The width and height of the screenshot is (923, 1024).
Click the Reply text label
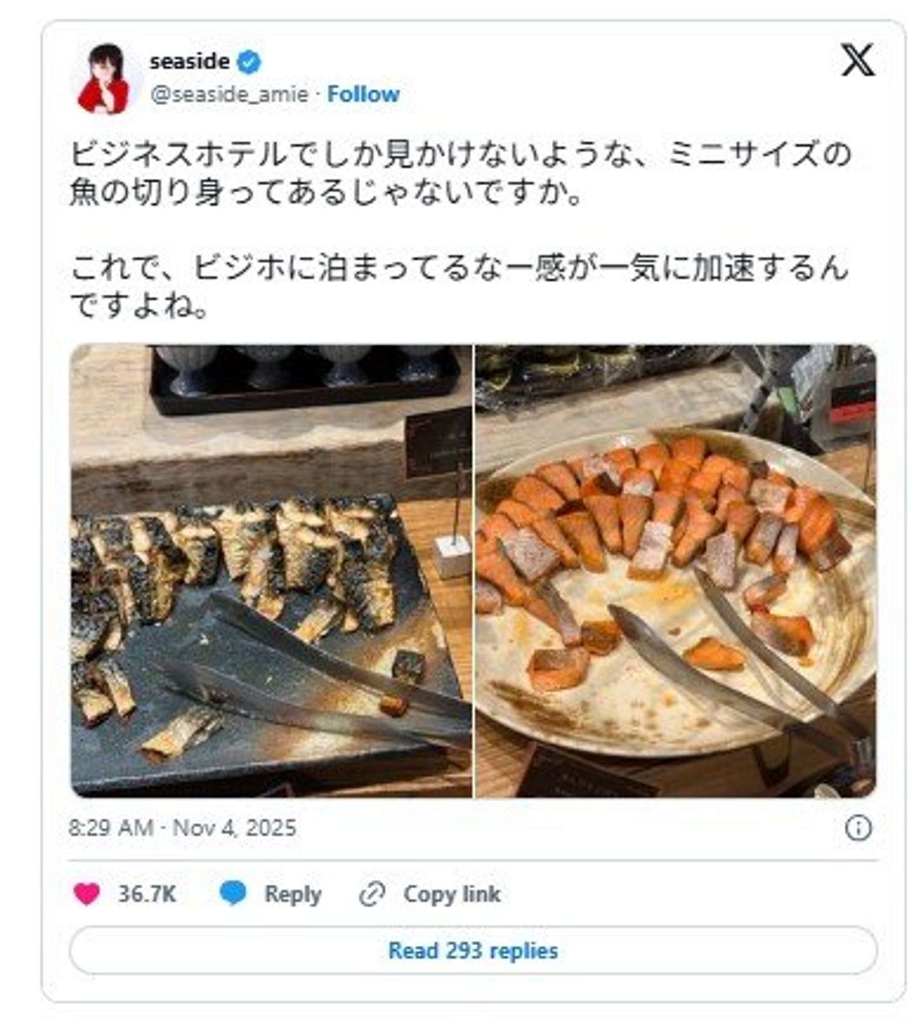[x=292, y=894]
